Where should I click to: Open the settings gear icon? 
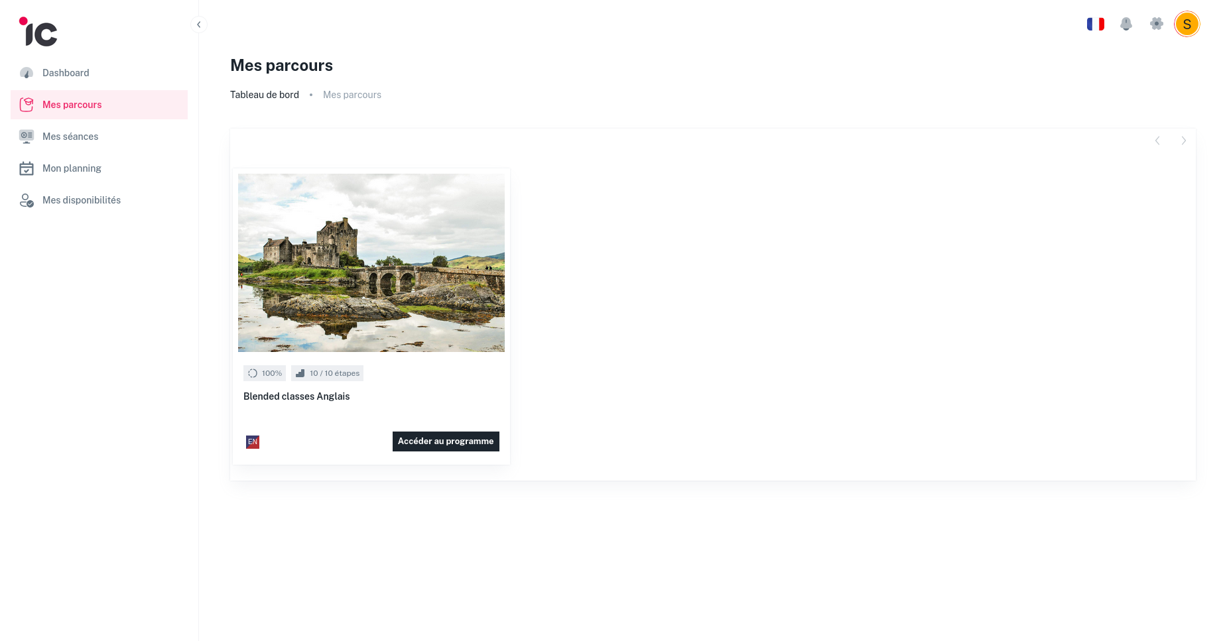1157,23
